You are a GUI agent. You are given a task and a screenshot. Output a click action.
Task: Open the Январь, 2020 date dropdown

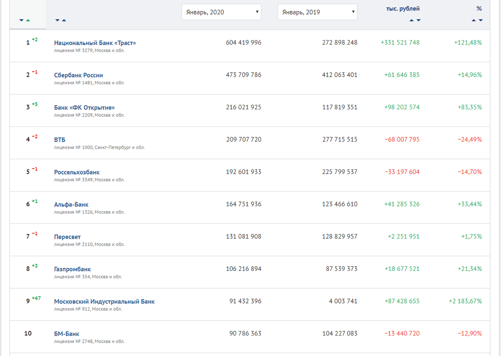(221, 12)
